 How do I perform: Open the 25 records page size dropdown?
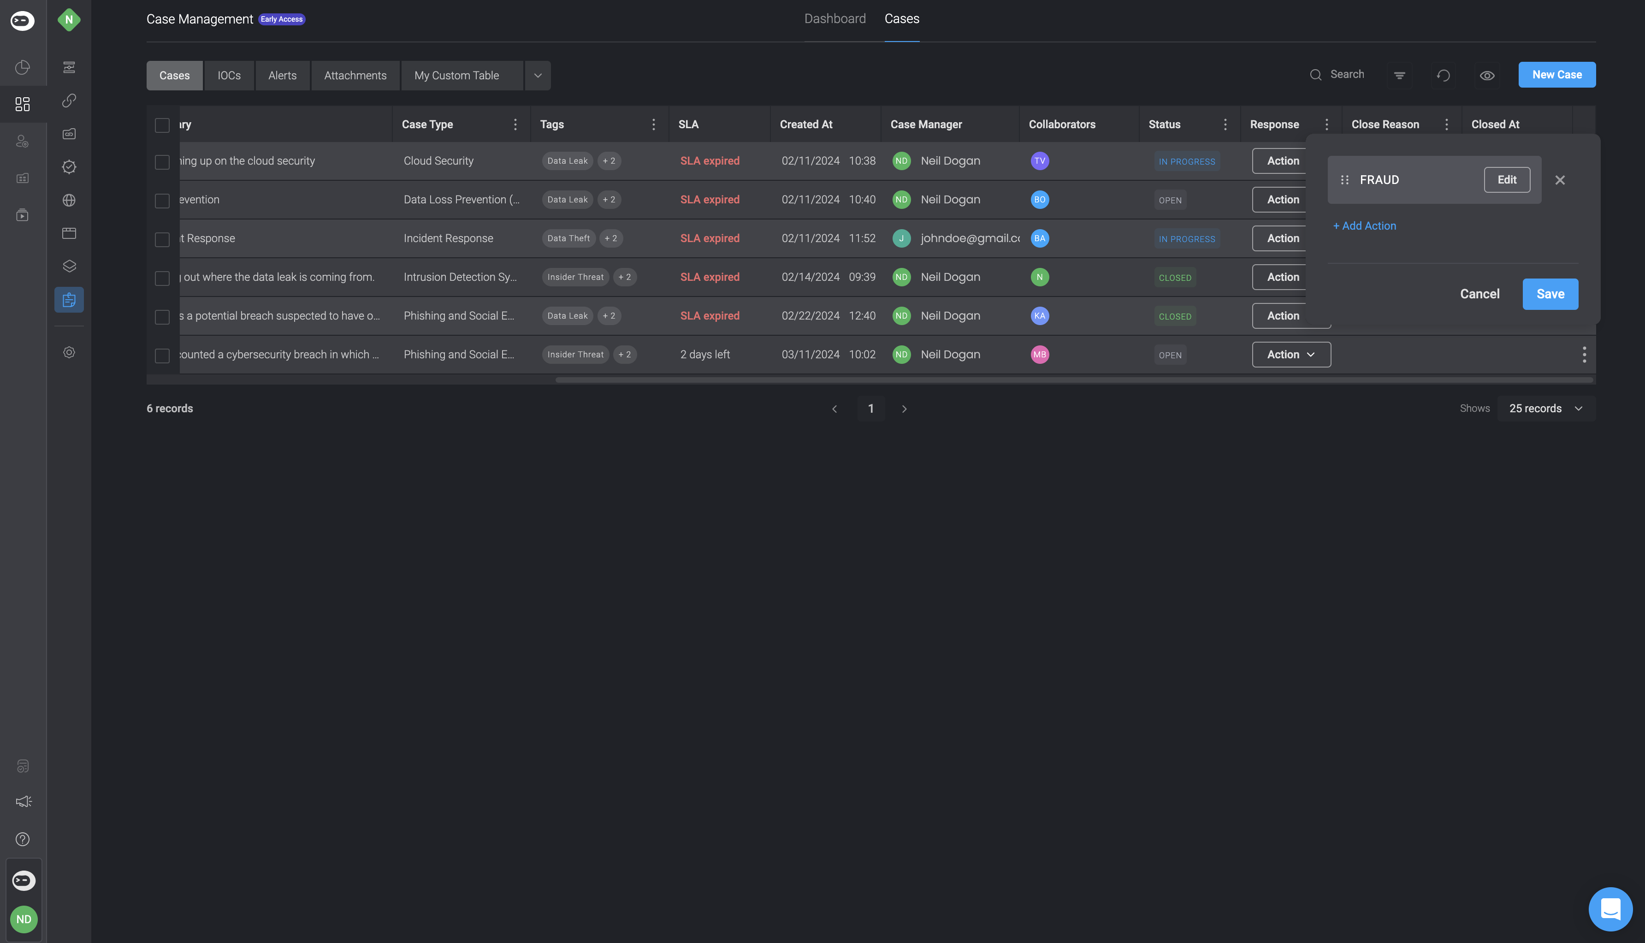tap(1545, 409)
